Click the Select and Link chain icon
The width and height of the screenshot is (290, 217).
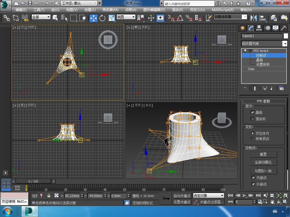pyautogui.click(x=7, y=18)
